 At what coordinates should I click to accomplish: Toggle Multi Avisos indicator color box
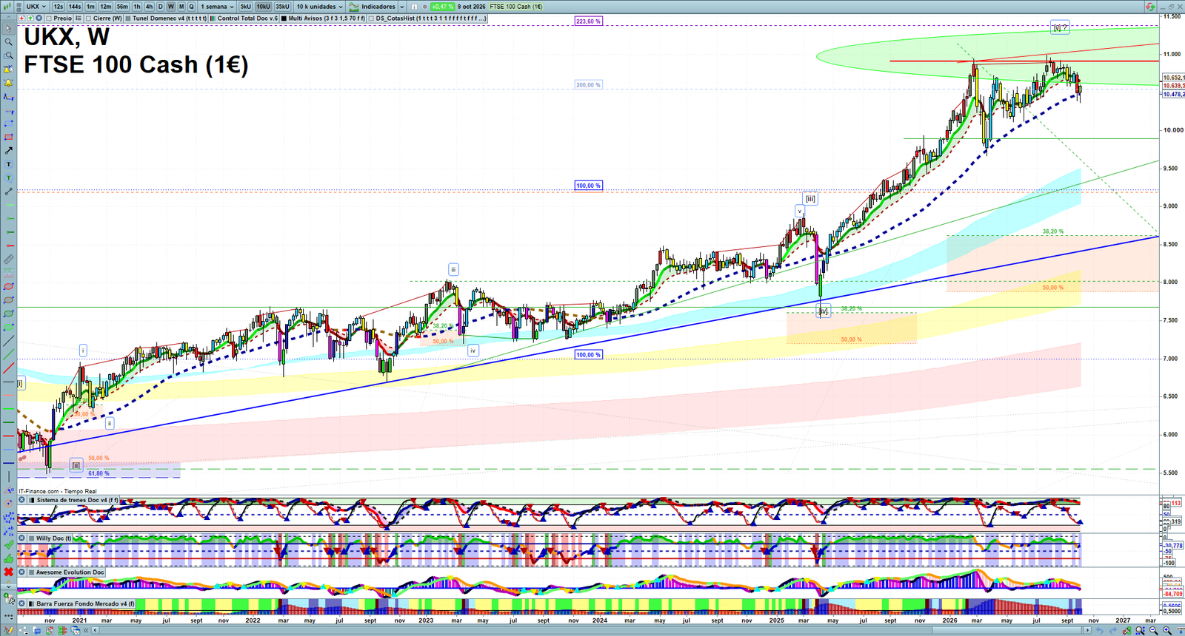pyautogui.click(x=284, y=18)
